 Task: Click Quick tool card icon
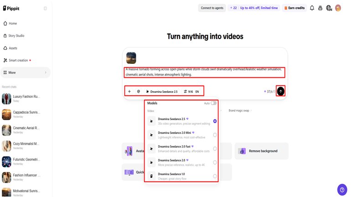coord(129,172)
